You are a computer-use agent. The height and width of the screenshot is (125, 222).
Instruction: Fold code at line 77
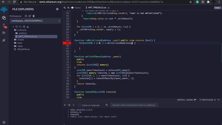70,76
